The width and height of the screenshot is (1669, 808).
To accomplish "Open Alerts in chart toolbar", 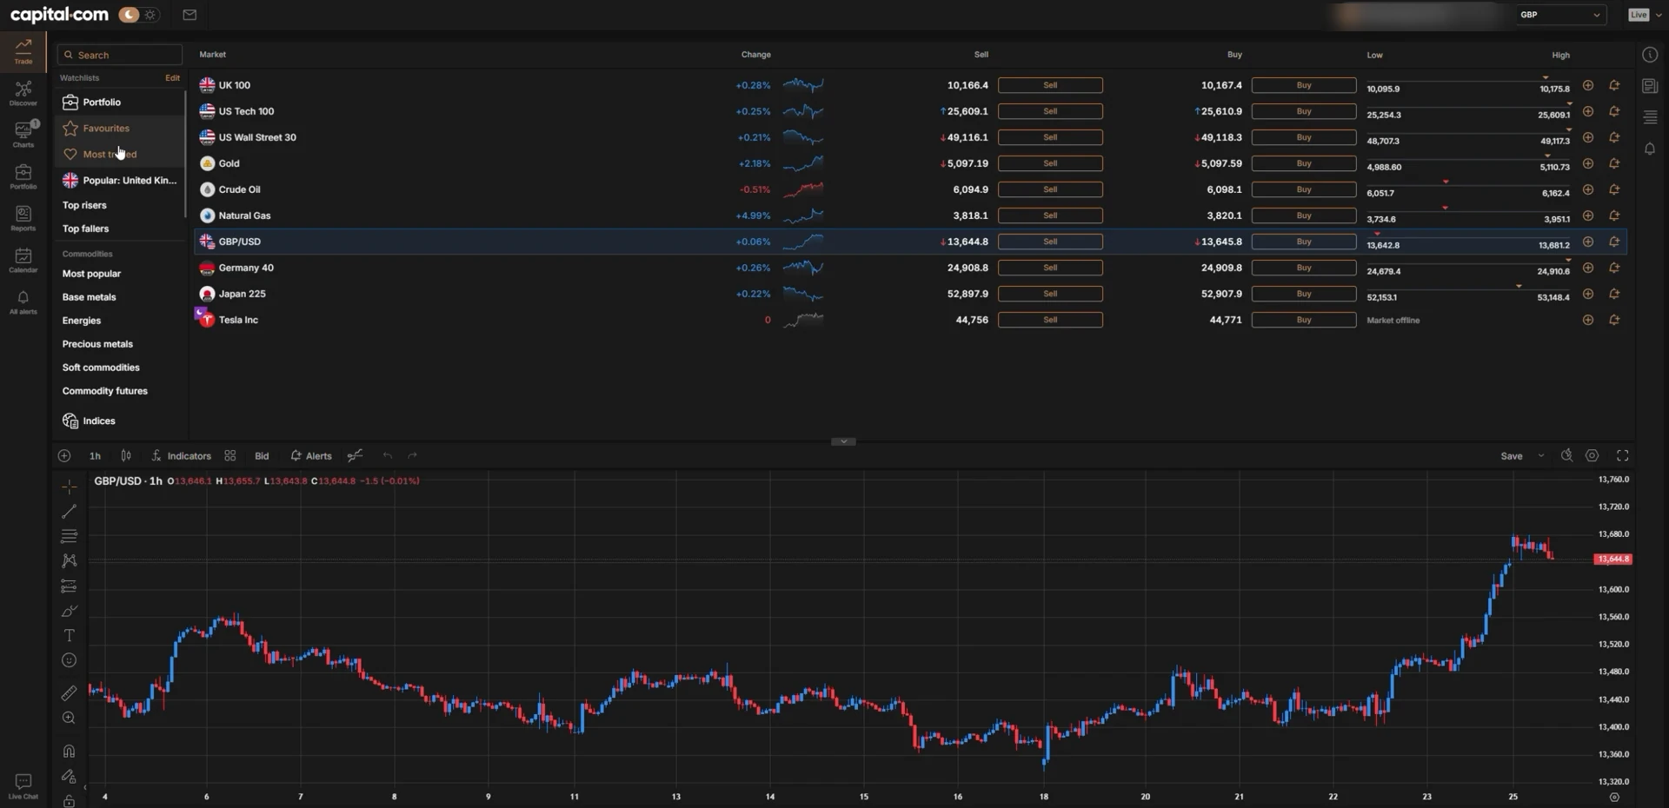I will pos(310,456).
